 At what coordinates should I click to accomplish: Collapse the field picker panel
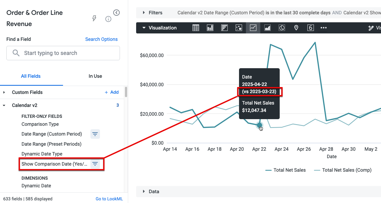pos(116,12)
